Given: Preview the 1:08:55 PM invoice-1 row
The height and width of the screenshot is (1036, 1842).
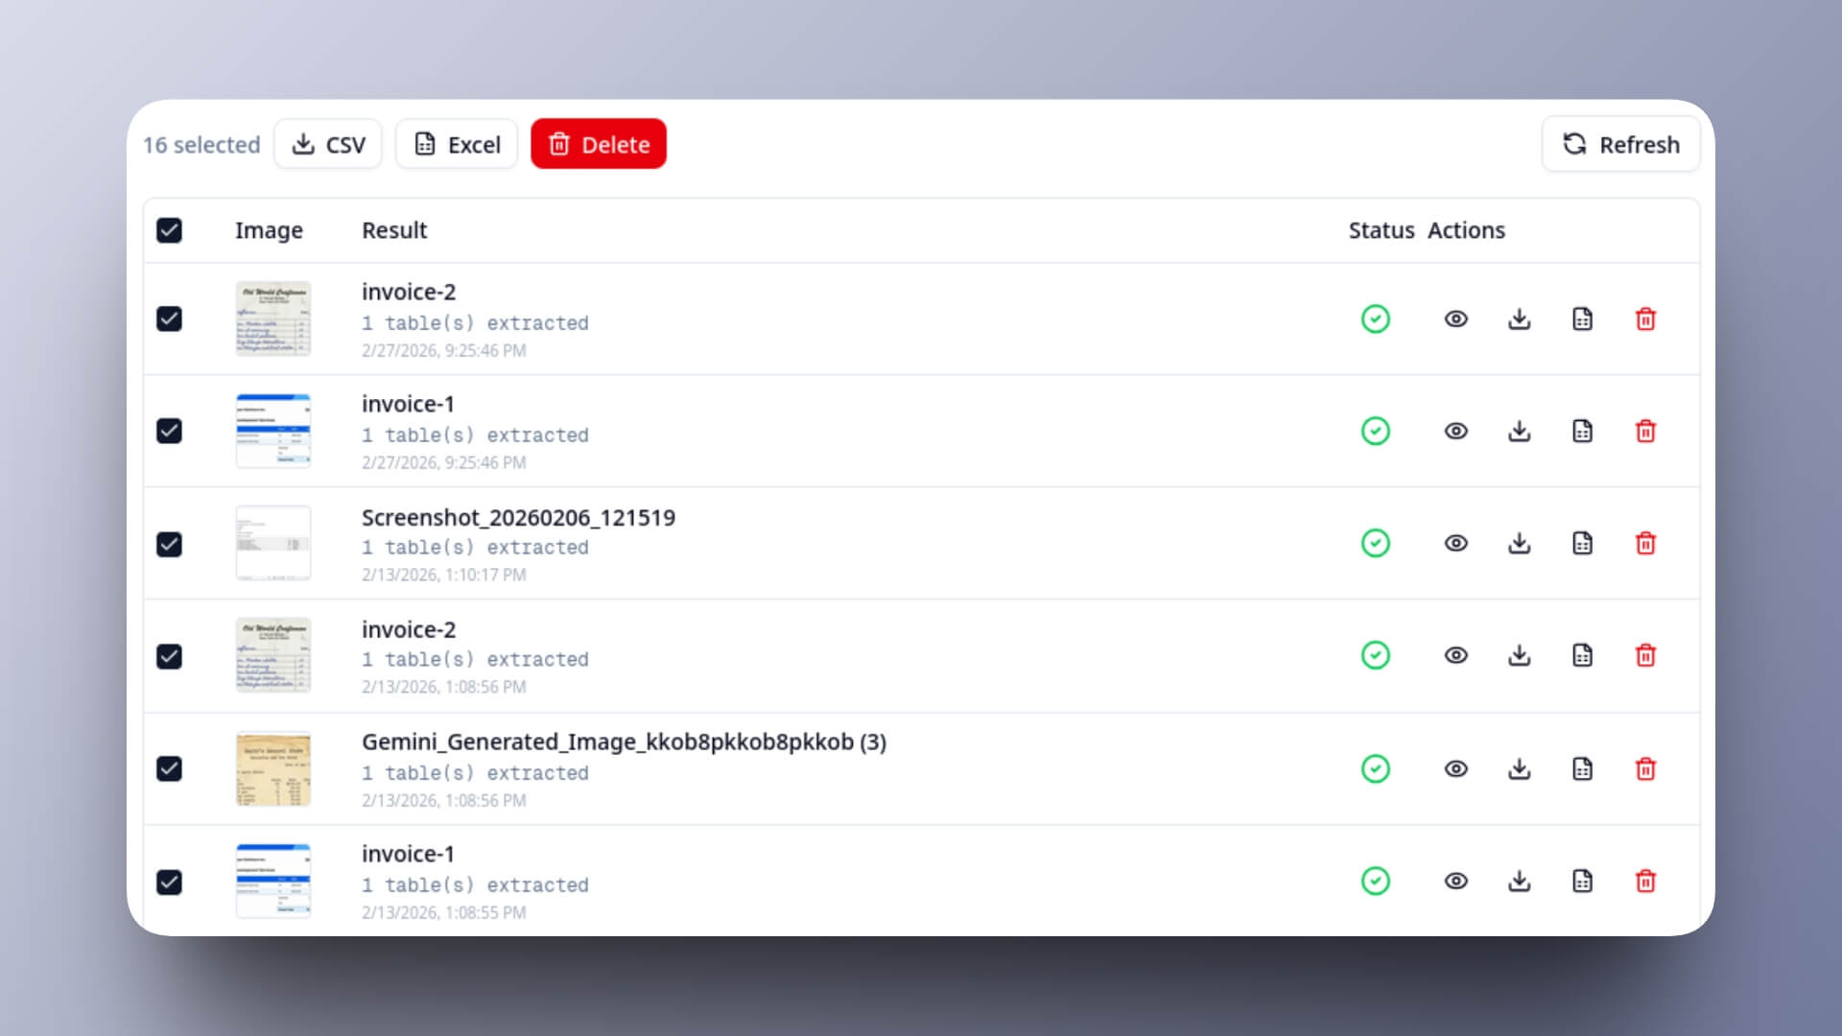Looking at the screenshot, I should pos(1456,881).
